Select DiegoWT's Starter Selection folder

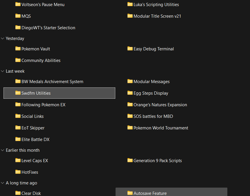[48, 28]
